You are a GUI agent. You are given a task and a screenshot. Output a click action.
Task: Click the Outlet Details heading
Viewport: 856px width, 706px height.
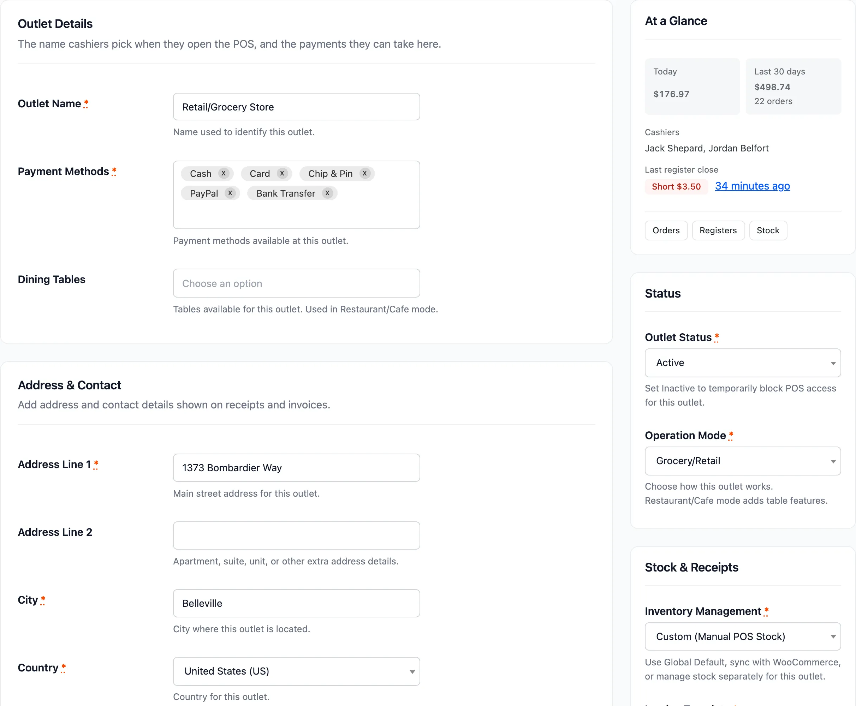pyautogui.click(x=55, y=24)
